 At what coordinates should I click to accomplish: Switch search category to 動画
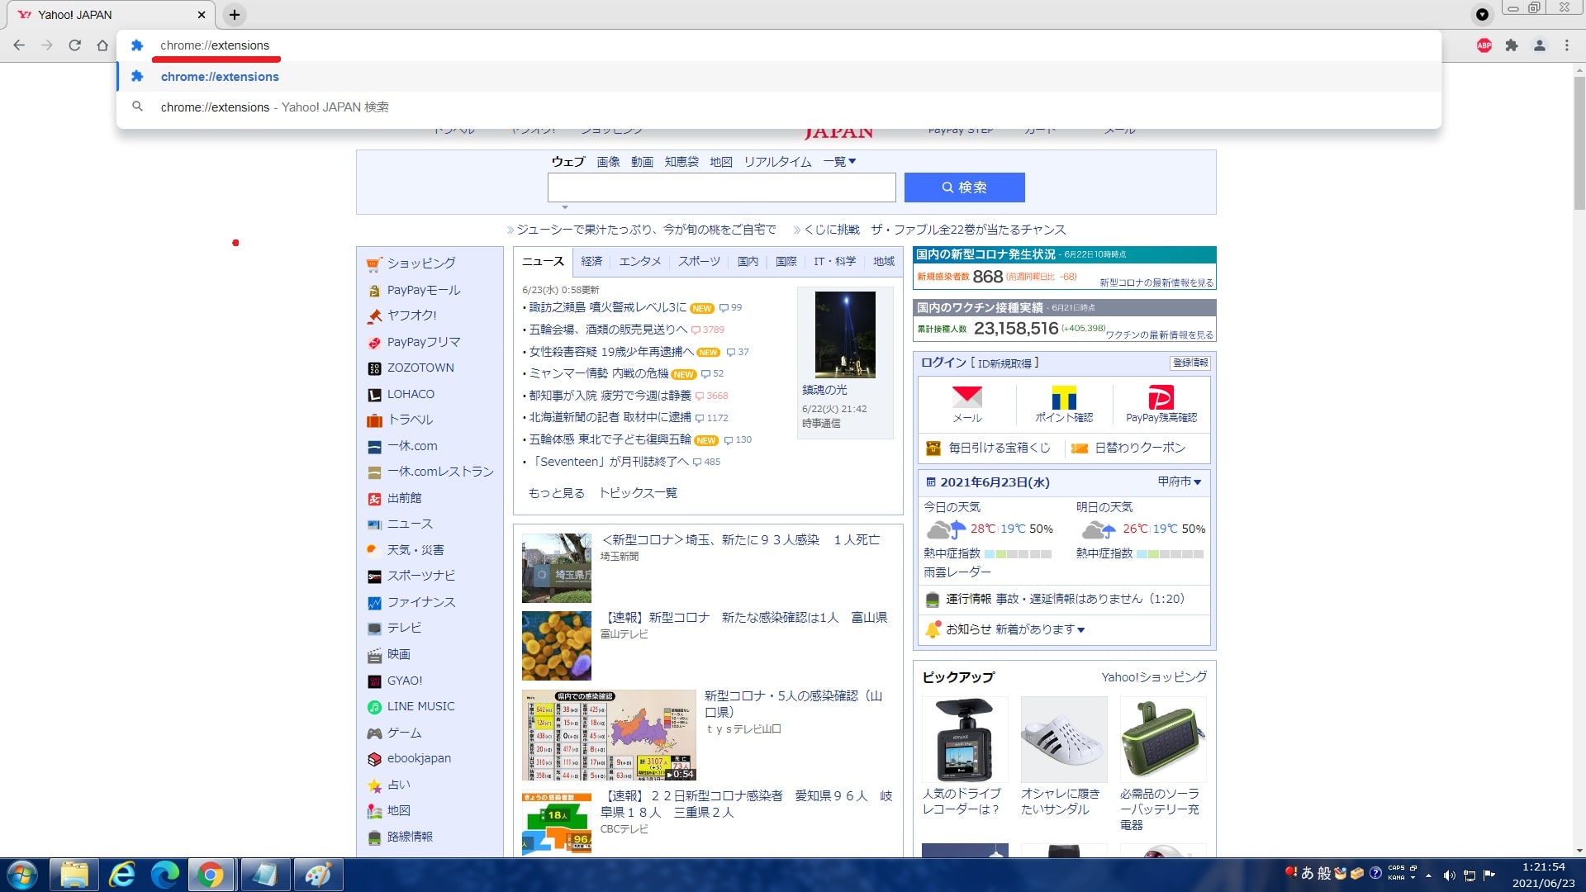click(642, 162)
